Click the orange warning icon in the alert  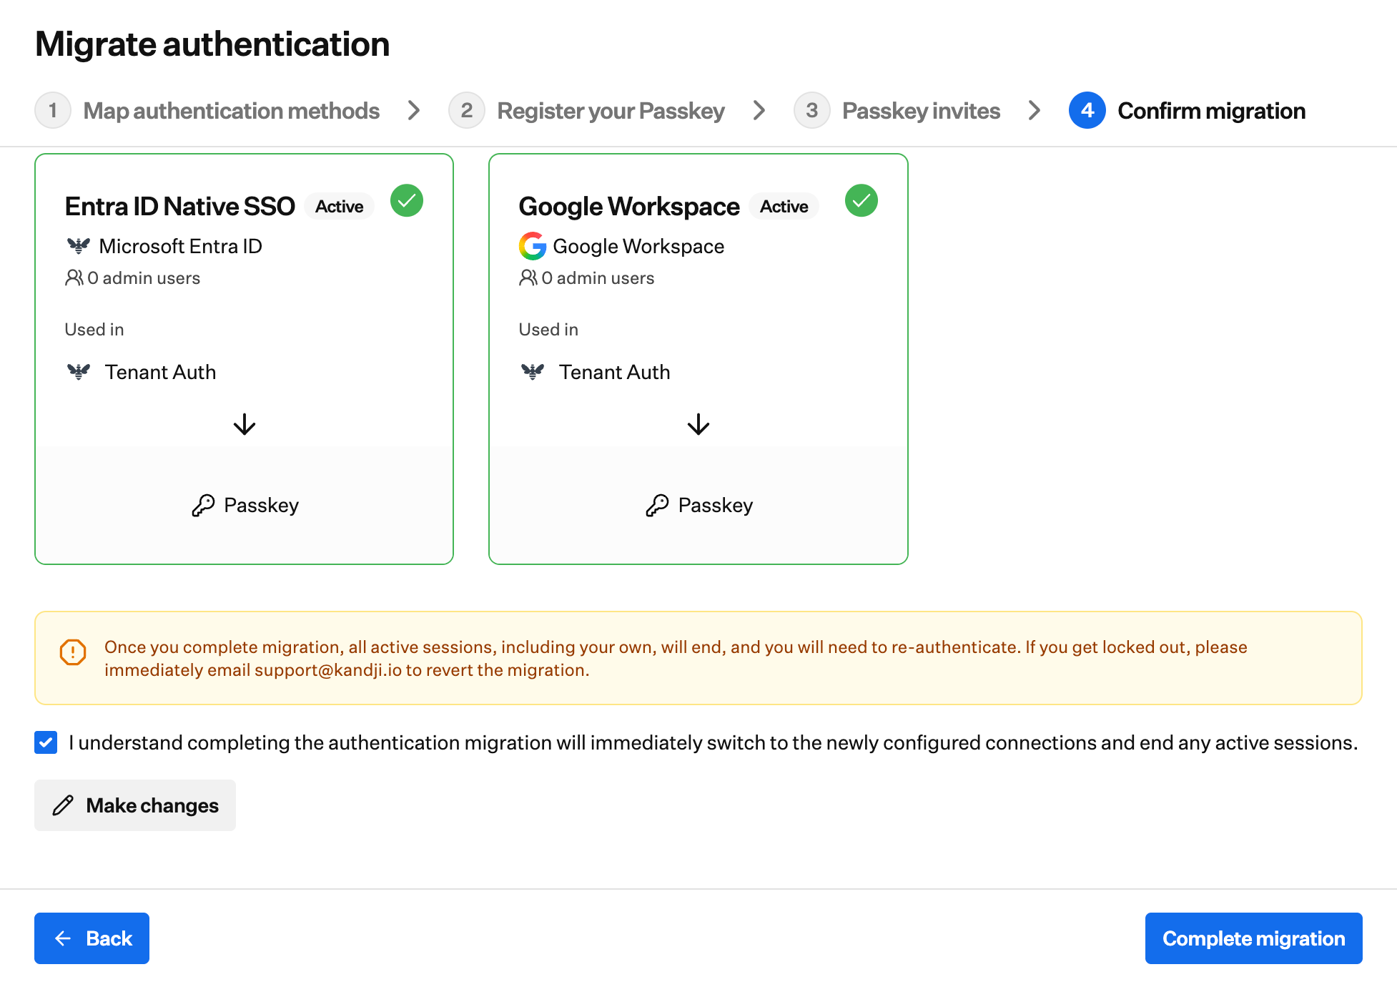[73, 652]
